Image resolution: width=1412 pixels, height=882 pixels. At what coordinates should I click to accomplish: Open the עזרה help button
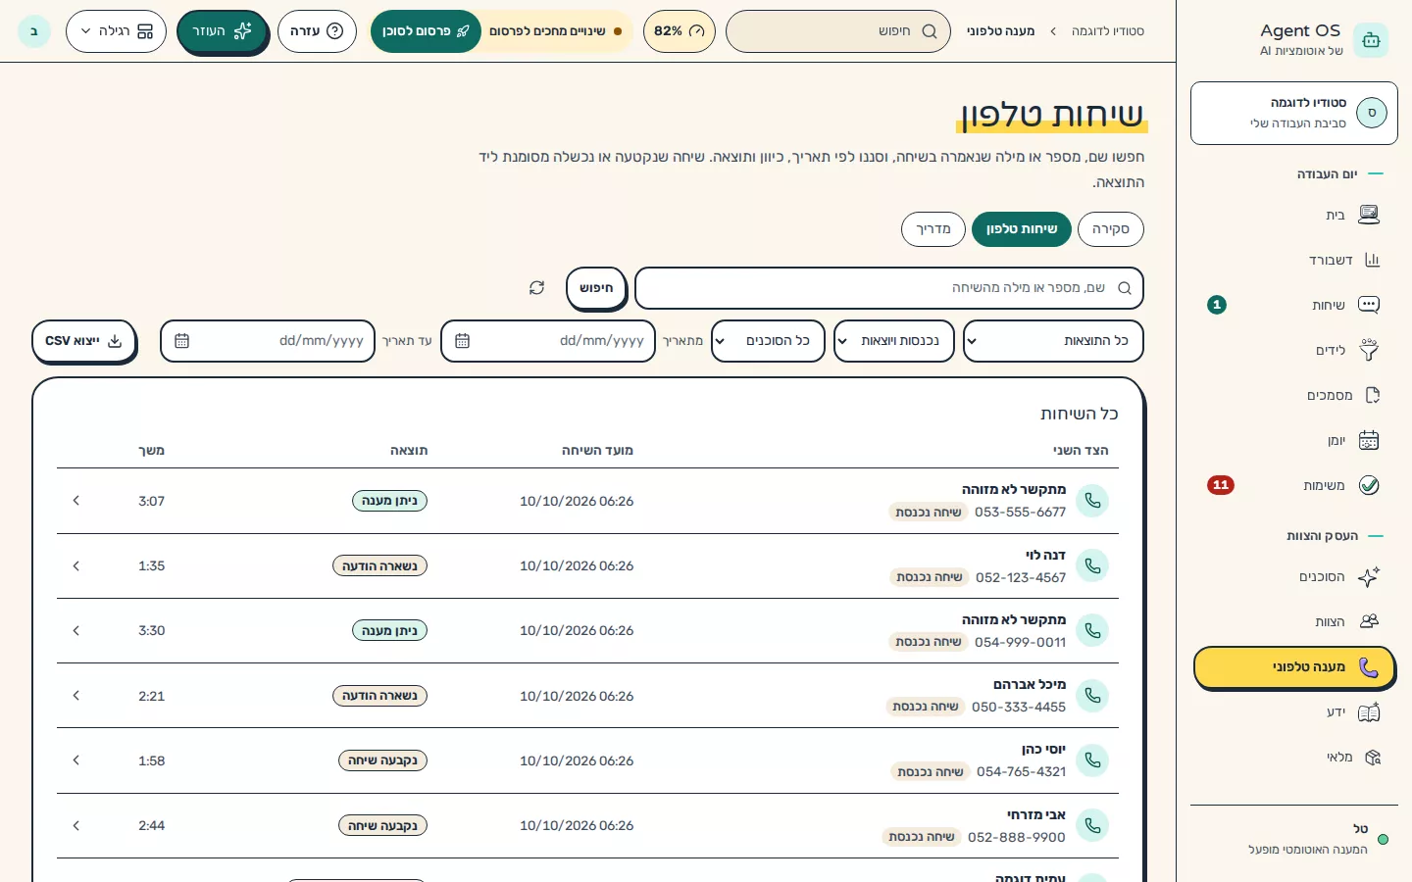pos(317,31)
